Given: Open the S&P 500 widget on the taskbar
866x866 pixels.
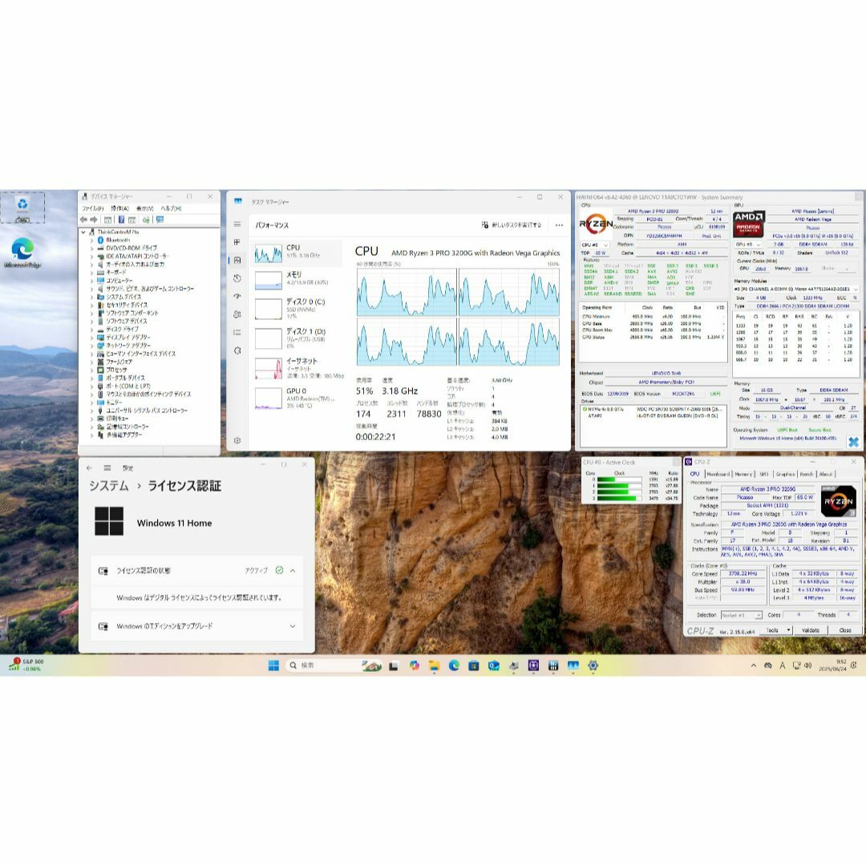Looking at the screenshot, I should coord(26,665).
